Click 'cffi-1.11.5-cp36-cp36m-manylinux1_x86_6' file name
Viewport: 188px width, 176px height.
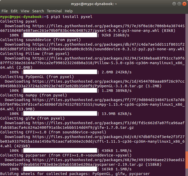pyautogui.click(x=140, y=141)
